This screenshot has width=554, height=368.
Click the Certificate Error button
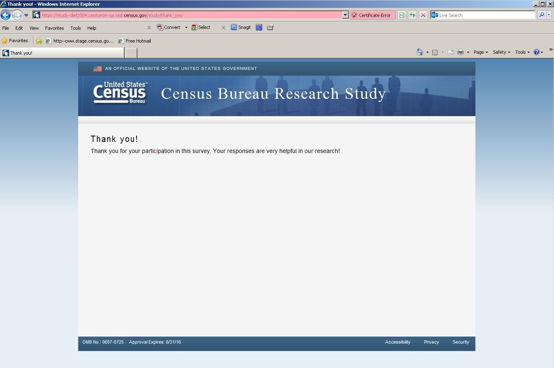372,15
